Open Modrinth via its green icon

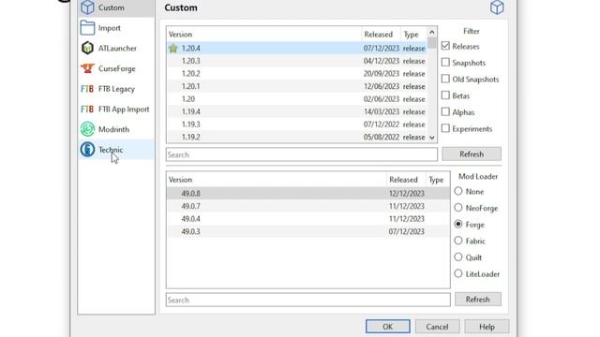(x=87, y=129)
